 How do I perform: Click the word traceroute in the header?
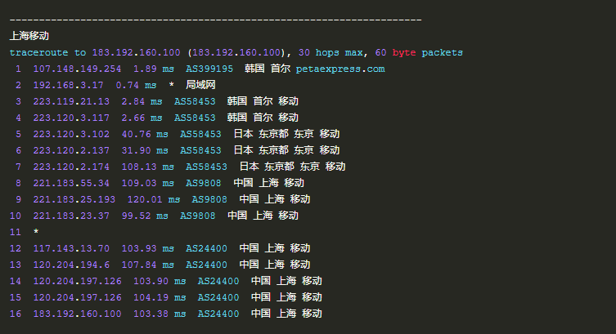[39, 52]
